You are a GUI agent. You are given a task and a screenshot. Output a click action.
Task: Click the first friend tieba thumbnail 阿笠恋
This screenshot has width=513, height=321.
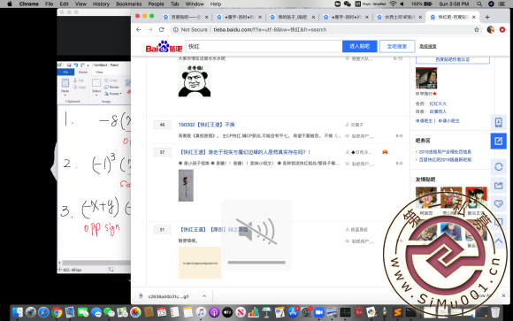[426, 197]
